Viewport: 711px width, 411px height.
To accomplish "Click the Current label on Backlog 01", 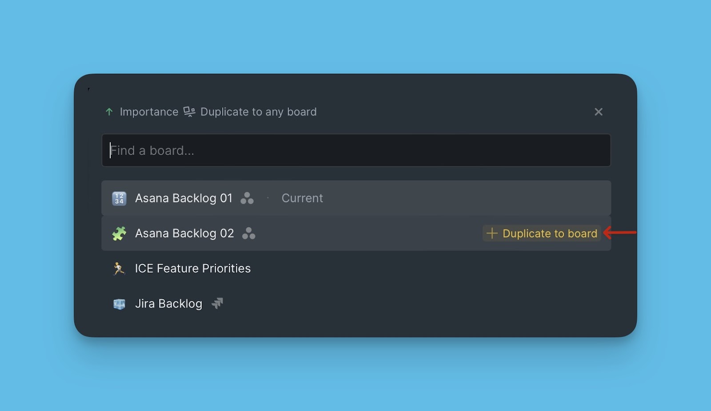I will (302, 198).
